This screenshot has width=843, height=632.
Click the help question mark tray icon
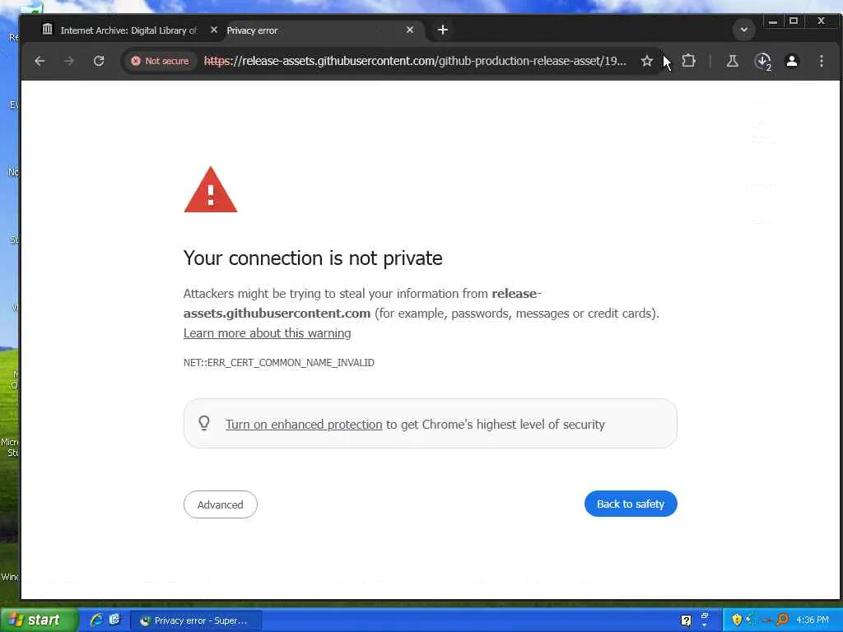pos(686,620)
